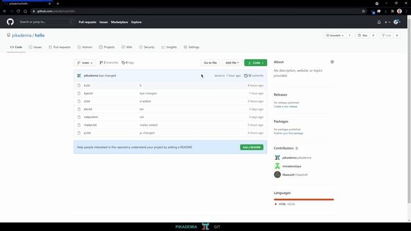This screenshot has width=411, height=231.
Task: Open latest commit message bye changed
Action: tap(107, 76)
